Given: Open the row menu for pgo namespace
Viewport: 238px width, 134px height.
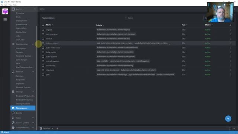Looking at the screenshot, I should [231, 74].
